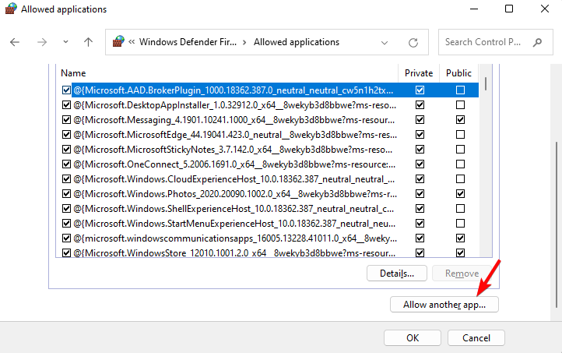Click the firewall icon in address bar
Screen dimensions: 562x353
[118, 41]
